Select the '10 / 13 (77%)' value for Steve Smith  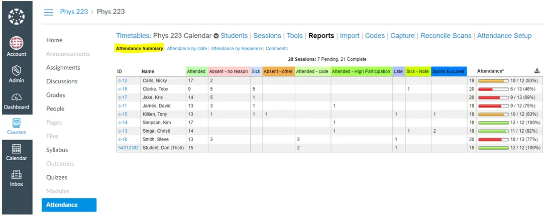pyautogui.click(x=525, y=139)
